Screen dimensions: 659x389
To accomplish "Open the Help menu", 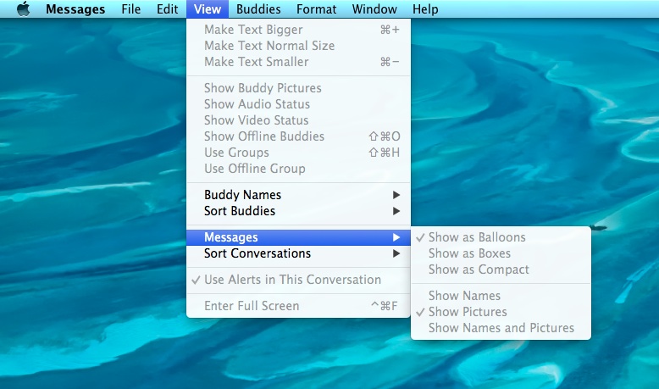I will click(425, 8).
